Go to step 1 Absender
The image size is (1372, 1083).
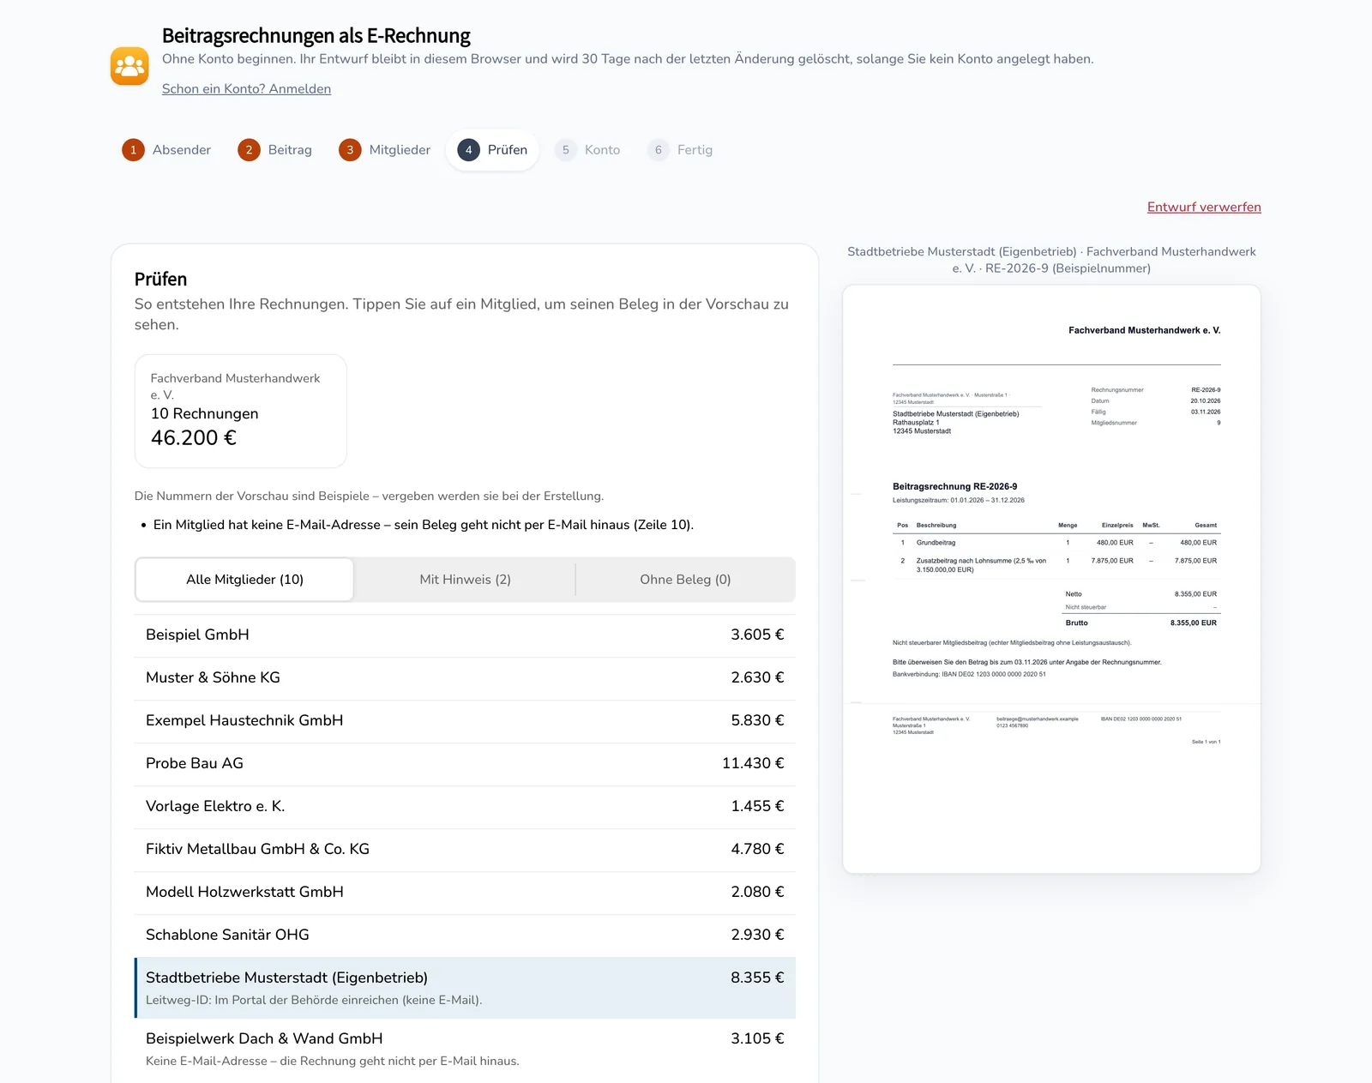pyautogui.click(x=166, y=150)
